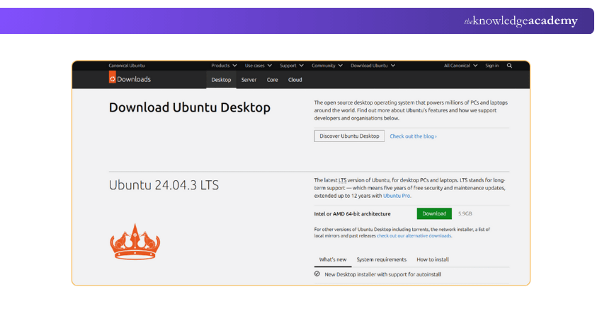
Task: Click the Discover Ubuntu Desktop button
Action: tap(349, 136)
